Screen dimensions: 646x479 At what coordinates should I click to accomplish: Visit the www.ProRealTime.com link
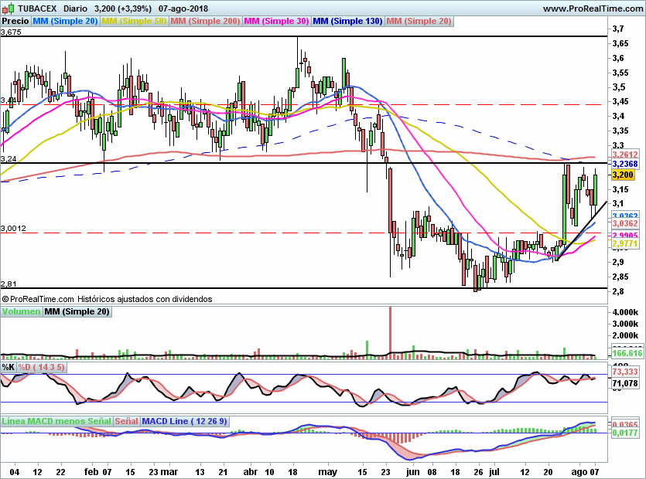click(x=592, y=8)
